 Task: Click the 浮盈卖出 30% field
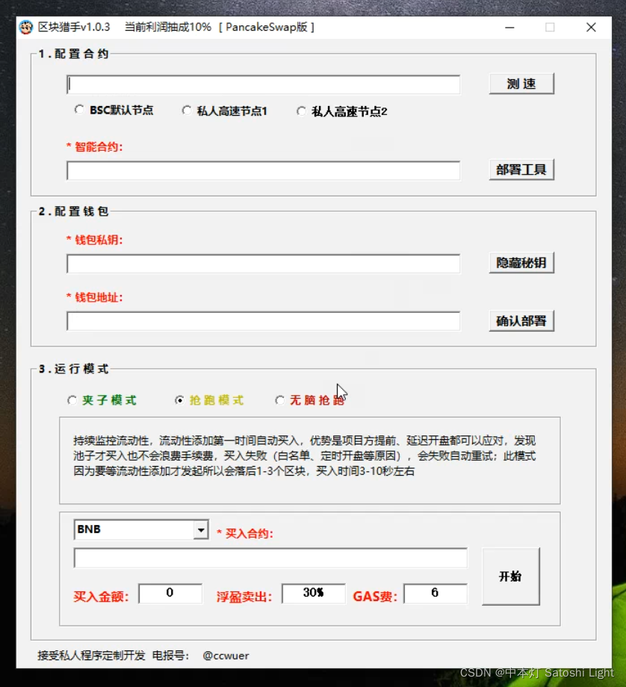[x=314, y=593]
